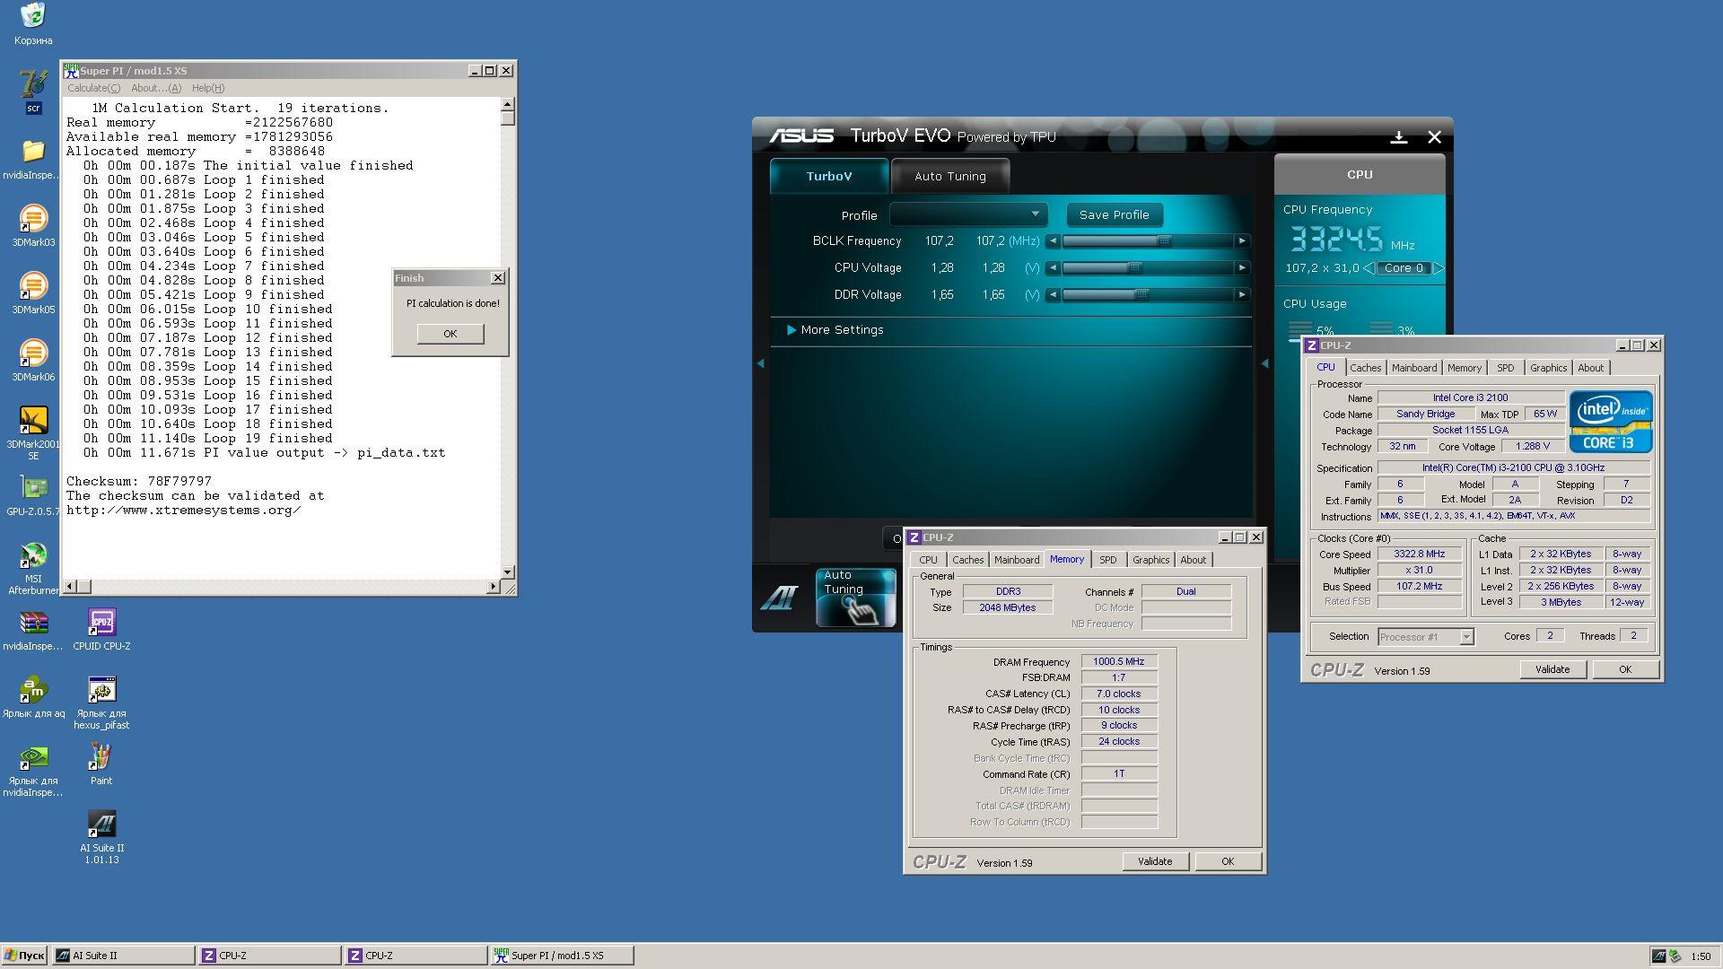Decrease BCLK Frequency with left arrow
The width and height of the screenshot is (1723, 969).
[x=1054, y=241]
